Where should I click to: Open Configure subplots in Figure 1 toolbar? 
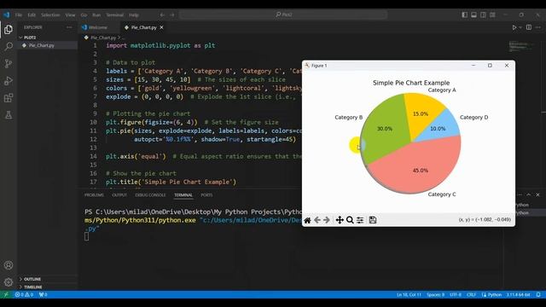pyautogui.click(x=360, y=220)
